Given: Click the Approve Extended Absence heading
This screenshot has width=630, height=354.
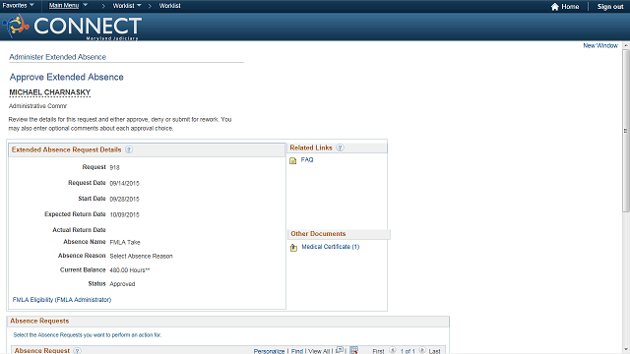Looking at the screenshot, I should tap(66, 77).
